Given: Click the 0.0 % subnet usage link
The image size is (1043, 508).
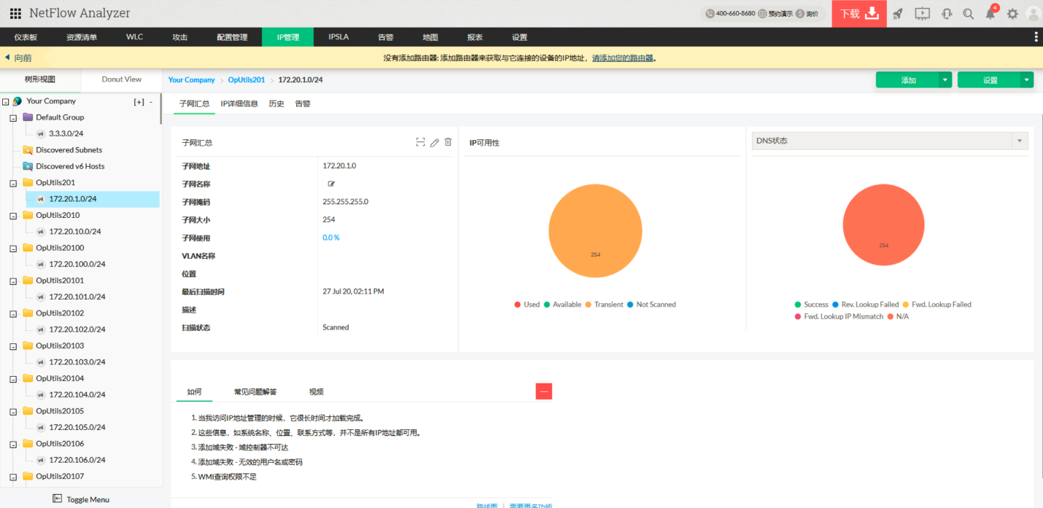Looking at the screenshot, I should (x=331, y=238).
